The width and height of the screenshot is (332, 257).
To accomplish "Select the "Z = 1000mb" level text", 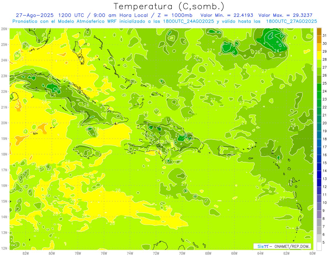I will point(175,15).
